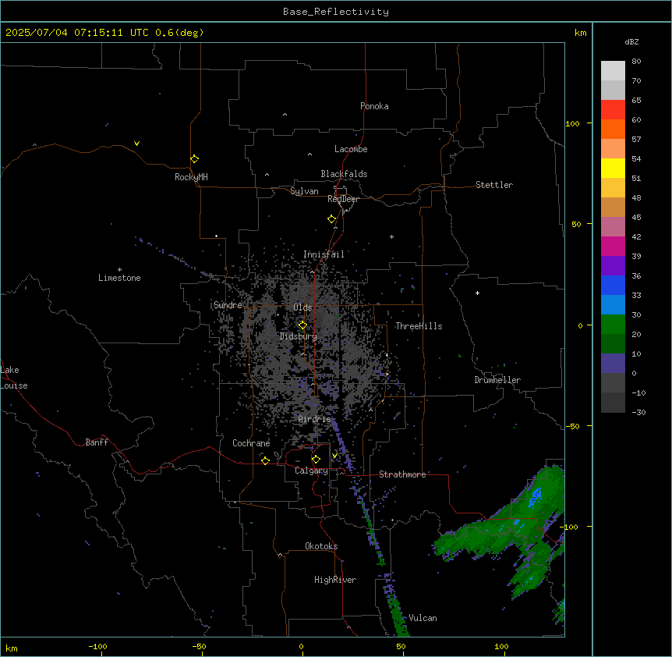Click the bright green swatch between 30 and 20 dBZ
Viewport: 672px width, 657px height.
pos(613,325)
